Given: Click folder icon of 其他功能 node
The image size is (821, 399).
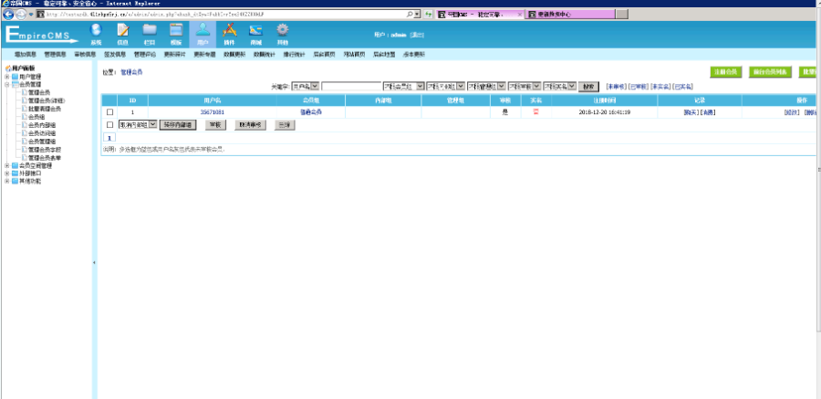Looking at the screenshot, I should pos(15,181).
